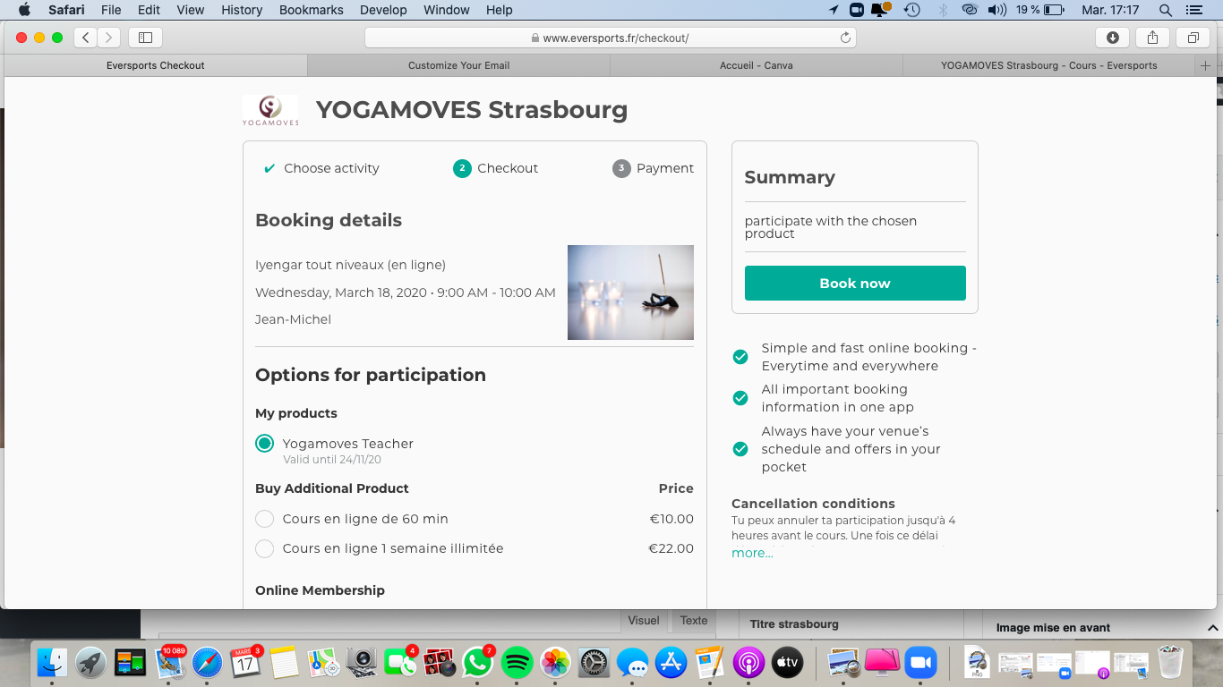Select Cours en ligne de 60 min
The image size is (1223, 687).
point(264,519)
